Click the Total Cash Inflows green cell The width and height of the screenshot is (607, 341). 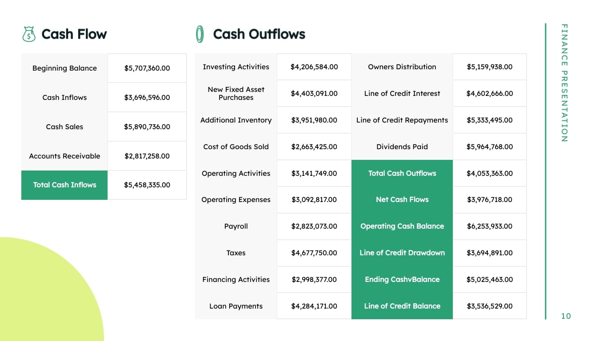pos(64,185)
